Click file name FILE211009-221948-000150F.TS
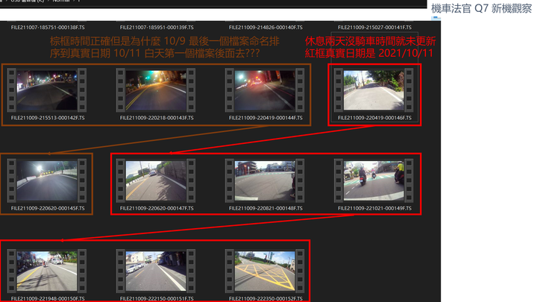Viewport: 537px width, 302px height. (x=48, y=298)
